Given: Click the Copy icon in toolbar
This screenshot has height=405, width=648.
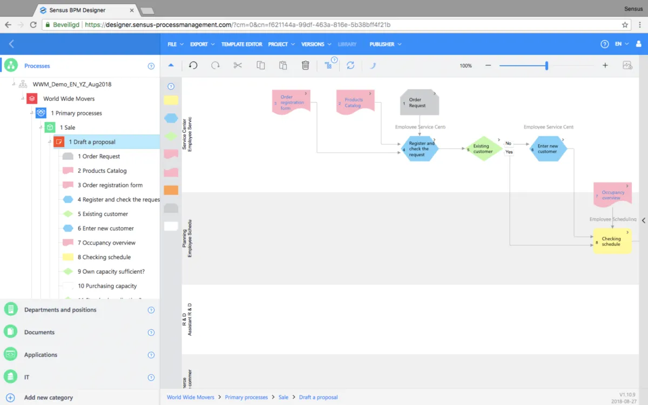Looking at the screenshot, I should point(261,65).
